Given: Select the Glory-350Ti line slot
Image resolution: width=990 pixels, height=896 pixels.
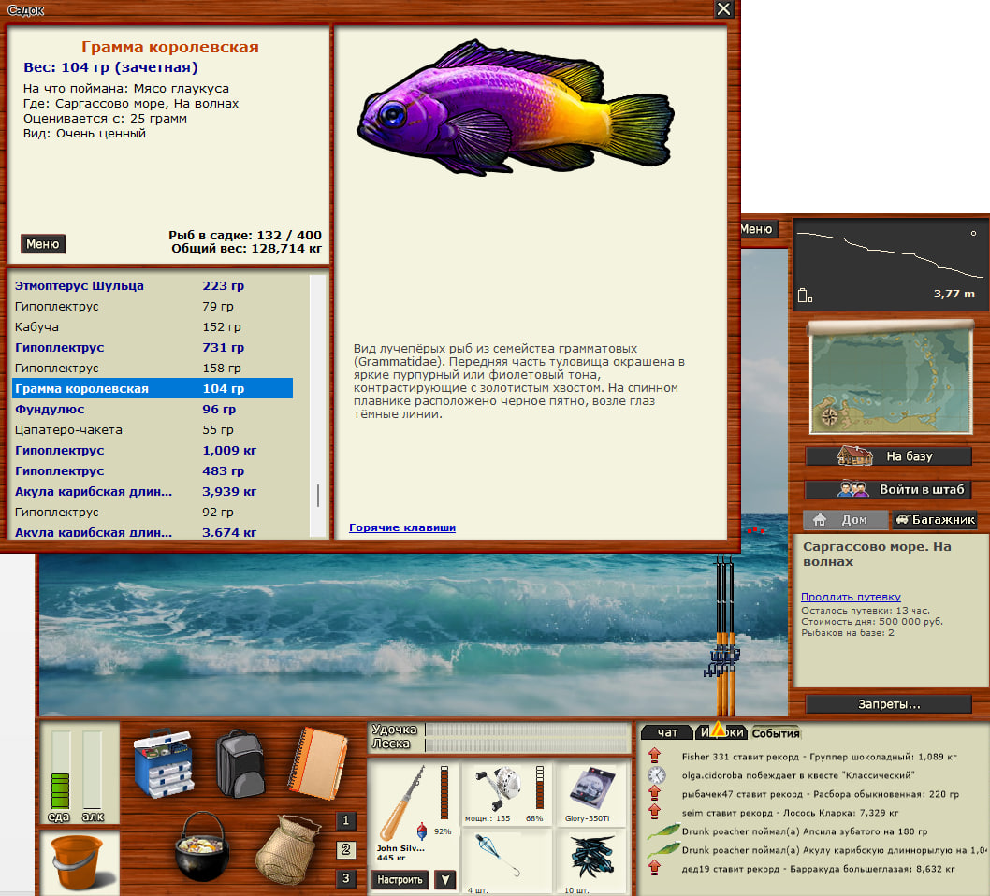Looking at the screenshot, I should [590, 792].
